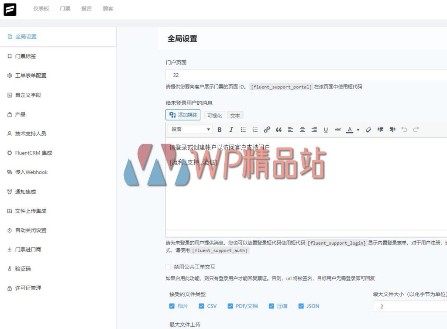Apply strikethrough formatting
This screenshot has height=329, width=447.
pyautogui.click(x=338, y=130)
